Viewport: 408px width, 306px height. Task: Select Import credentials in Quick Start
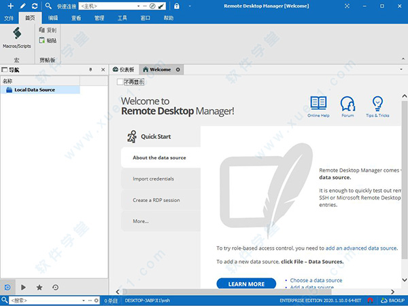[x=160, y=179]
